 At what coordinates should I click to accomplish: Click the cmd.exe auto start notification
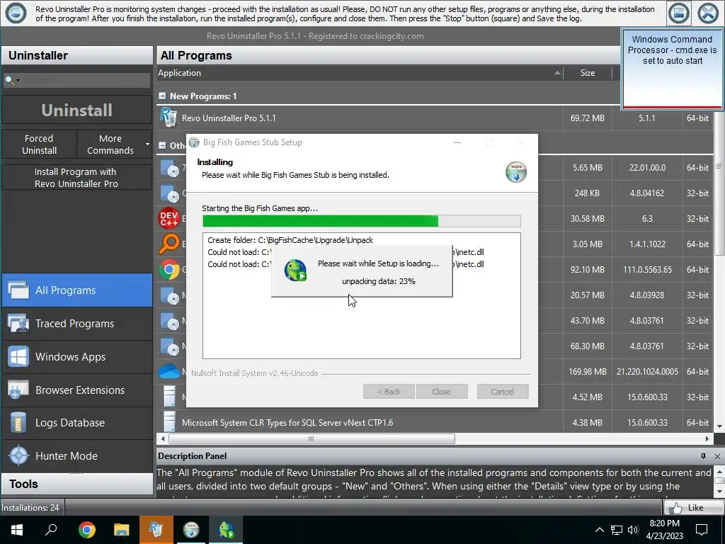point(673,68)
